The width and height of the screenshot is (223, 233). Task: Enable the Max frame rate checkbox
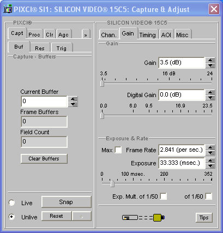[x=118, y=150]
